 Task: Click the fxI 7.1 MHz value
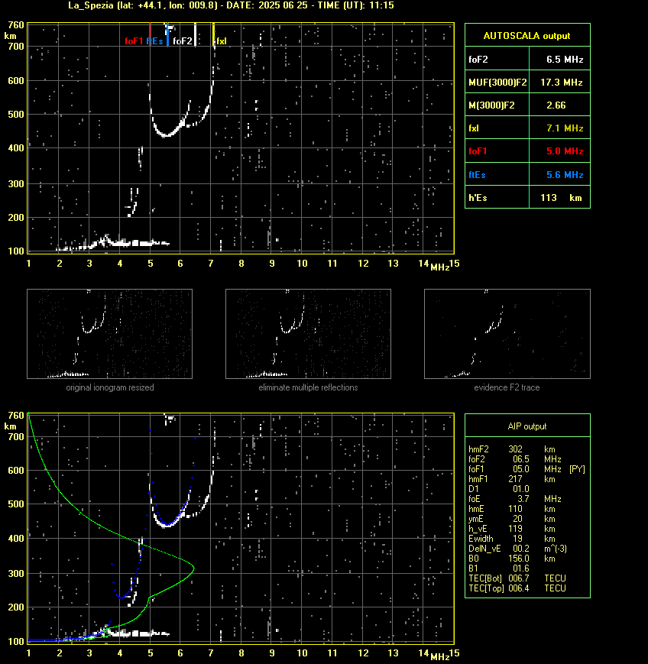click(565, 128)
